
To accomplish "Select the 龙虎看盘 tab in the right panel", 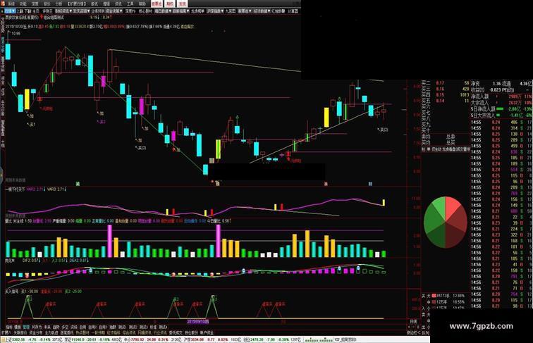I will [448, 149].
